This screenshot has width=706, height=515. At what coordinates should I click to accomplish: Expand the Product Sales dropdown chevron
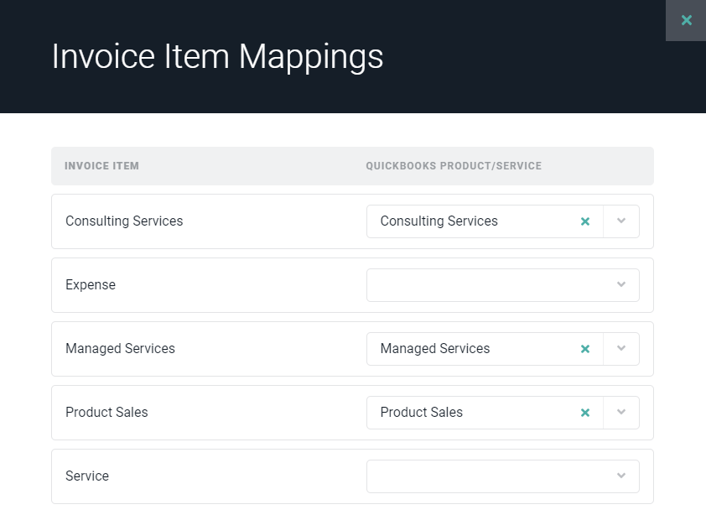(621, 413)
